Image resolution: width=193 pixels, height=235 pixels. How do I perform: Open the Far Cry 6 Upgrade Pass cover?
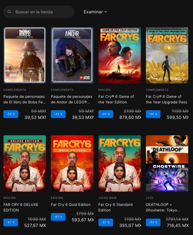coord(167,55)
